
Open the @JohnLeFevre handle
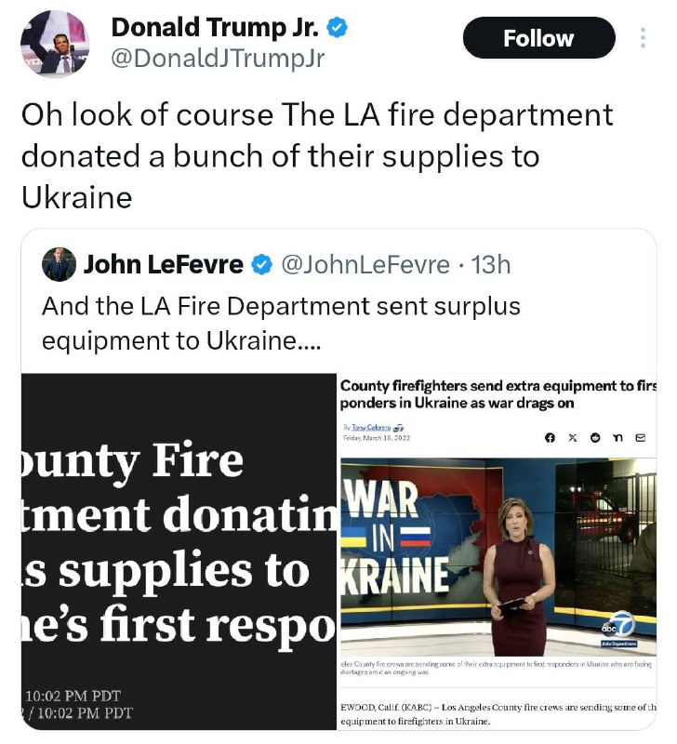[x=365, y=264]
